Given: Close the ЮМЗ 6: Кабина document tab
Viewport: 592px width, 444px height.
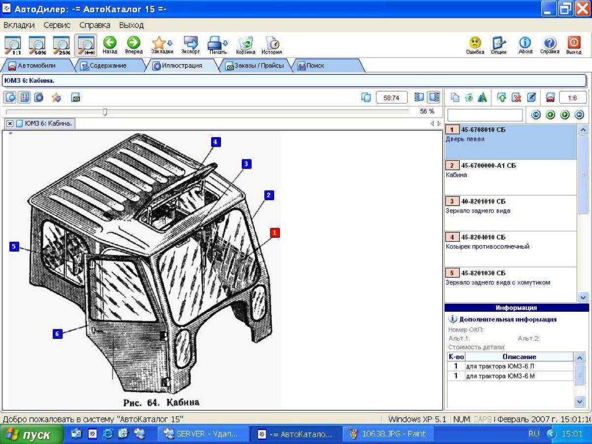Looking at the screenshot, I should coord(10,123).
